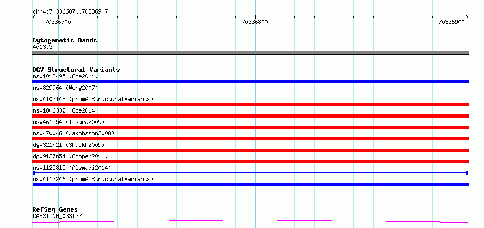Viewport: 484px width, 228px height.
Task: Click the nsv1006332 (Coe2014) label
Action: (65, 110)
